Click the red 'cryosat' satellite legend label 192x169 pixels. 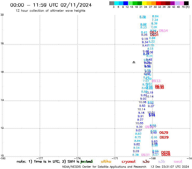coord(129,162)
